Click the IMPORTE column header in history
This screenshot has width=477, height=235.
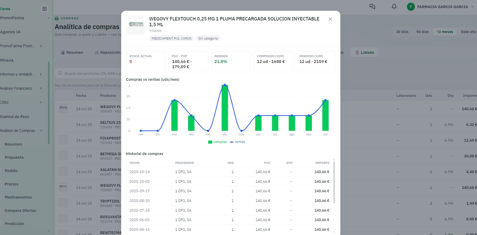(x=322, y=163)
